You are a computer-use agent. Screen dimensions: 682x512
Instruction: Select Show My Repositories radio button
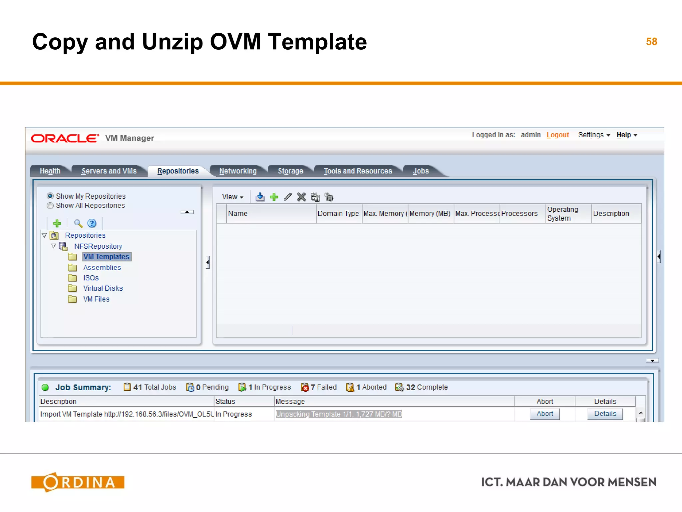[50, 196]
